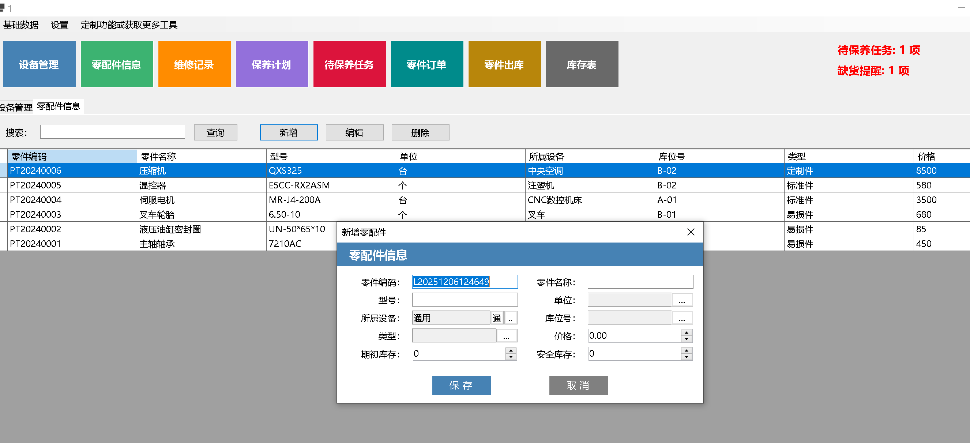Click the 保存 button
This screenshot has height=443, width=970.
point(461,385)
